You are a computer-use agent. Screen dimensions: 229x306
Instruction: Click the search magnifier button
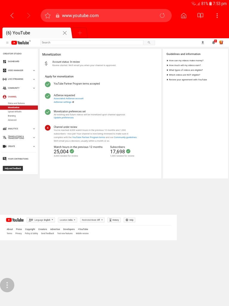click(149, 42)
